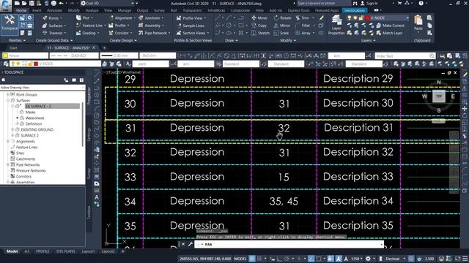469x263 pixels.
Task: Expand the SURFACE 2 node
Action: (12, 135)
